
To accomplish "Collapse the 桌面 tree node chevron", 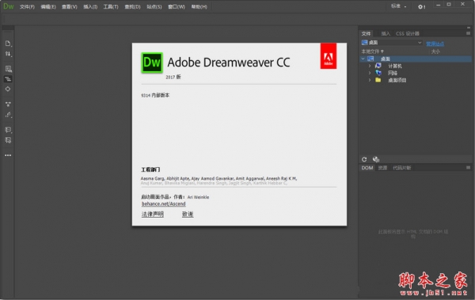I will [x=363, y=59].
